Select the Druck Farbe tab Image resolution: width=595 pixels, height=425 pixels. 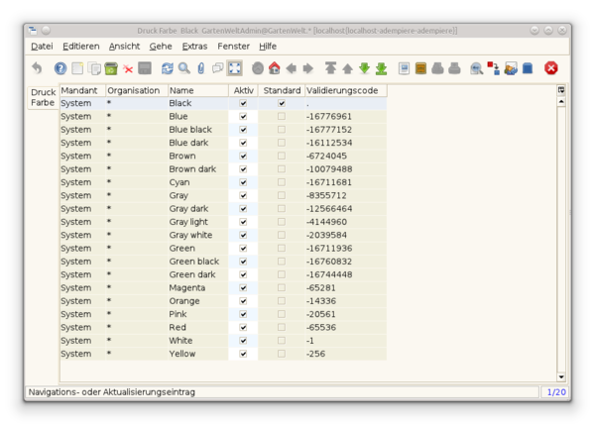[x=43, y=97]
